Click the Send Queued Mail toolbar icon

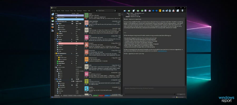pyautogui.click(x=129, y=11)
